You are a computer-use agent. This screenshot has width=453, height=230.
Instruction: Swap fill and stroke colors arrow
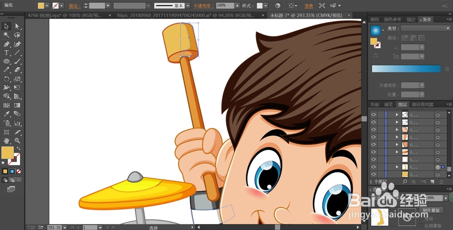coord(19,149)
